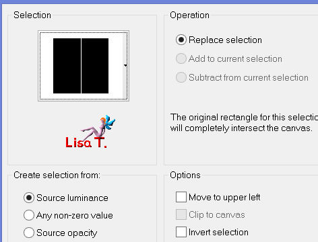318x242 pixels.
Task: Choose Subtract from current selection option
Action: click(181, 77)
